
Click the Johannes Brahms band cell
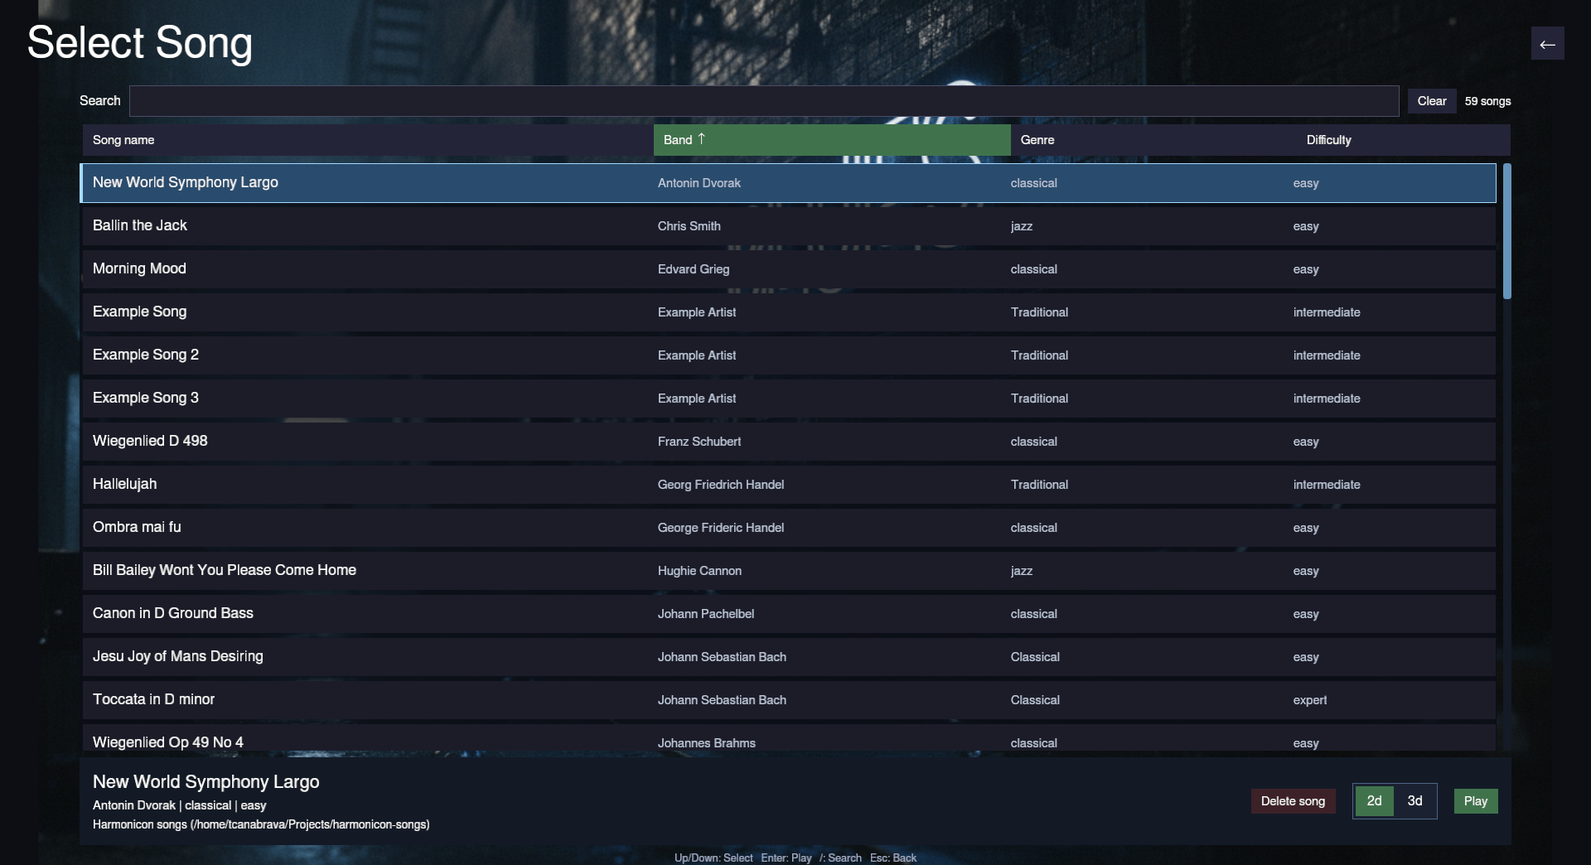pos(707,743)
